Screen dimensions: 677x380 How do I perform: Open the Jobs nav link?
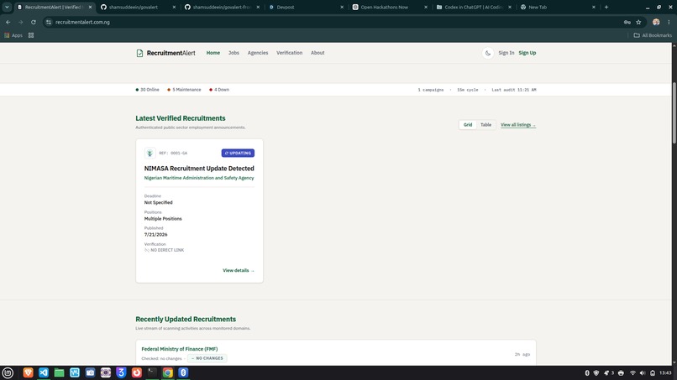(234, 53)
